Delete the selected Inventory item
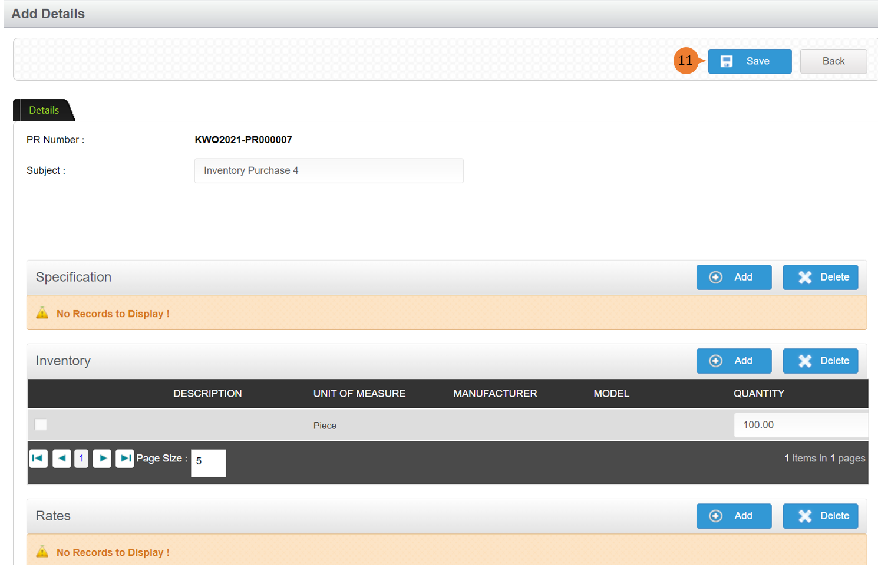This screenshot has height=567, width=878. (820, 361)
